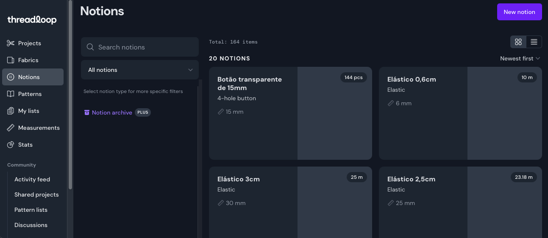Click the Projects scissors icon
The image size is (548, 238).
11,43
